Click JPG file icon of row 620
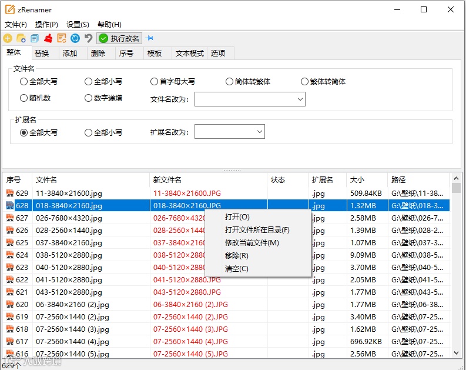 (x=10, y=305)
